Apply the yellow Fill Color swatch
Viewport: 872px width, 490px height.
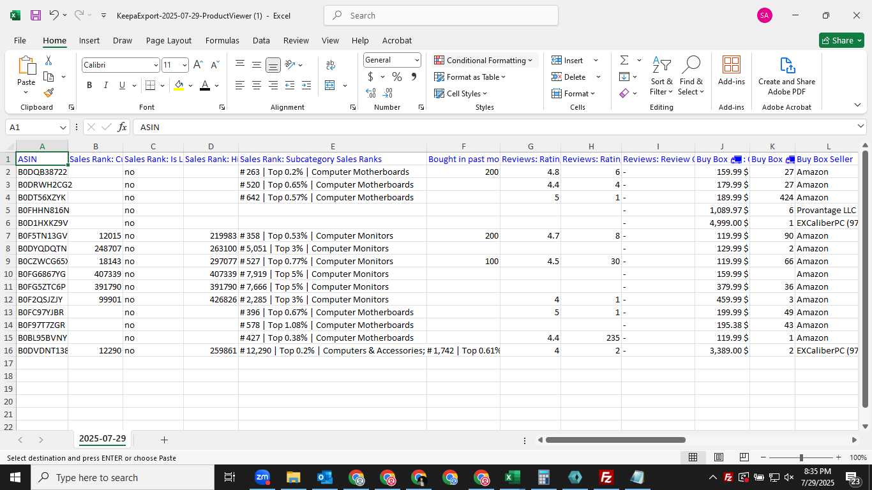click(x=179, y=85)
